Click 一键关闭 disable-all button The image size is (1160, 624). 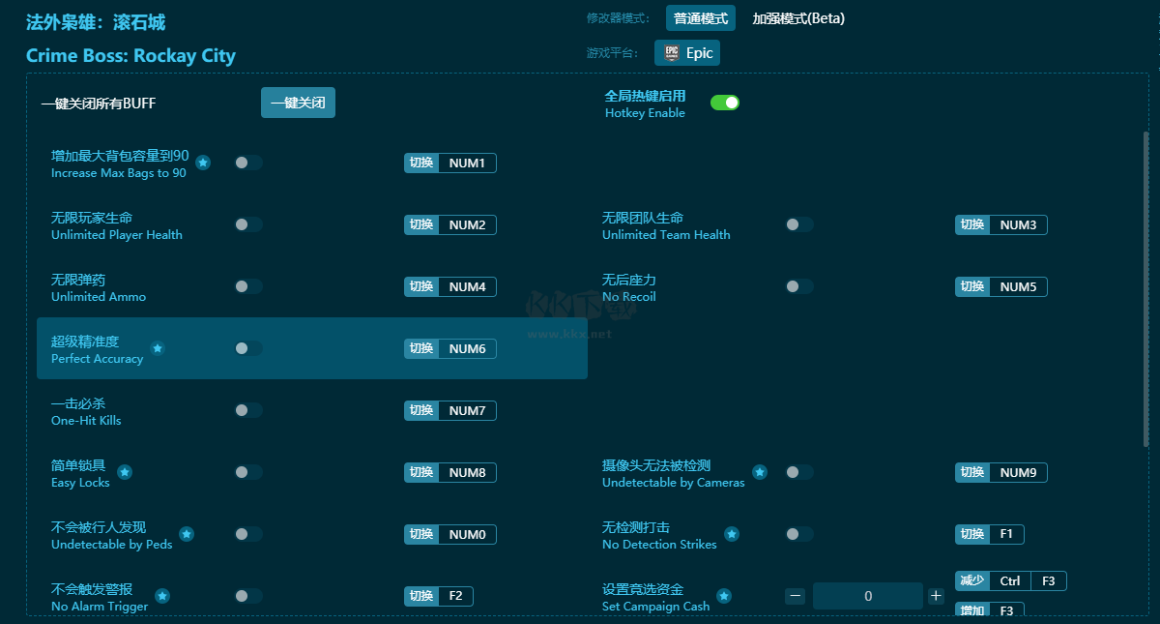[x=298, y=103]
